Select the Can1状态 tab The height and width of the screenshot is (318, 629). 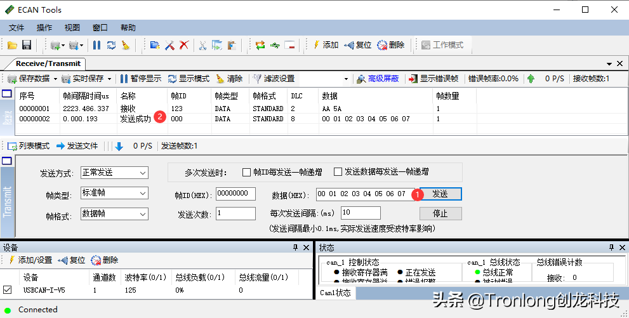click(x=335, y=293)
